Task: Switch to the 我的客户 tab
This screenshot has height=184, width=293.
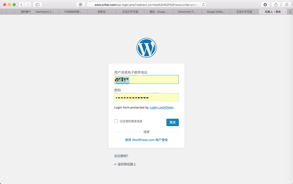Action: point(22,12)
